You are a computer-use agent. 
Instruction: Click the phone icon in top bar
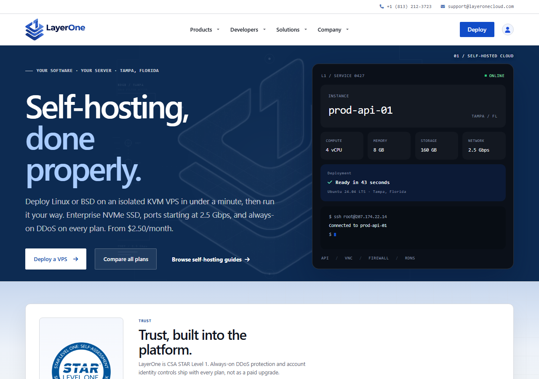pyautogui.click(x=382, y=6)
